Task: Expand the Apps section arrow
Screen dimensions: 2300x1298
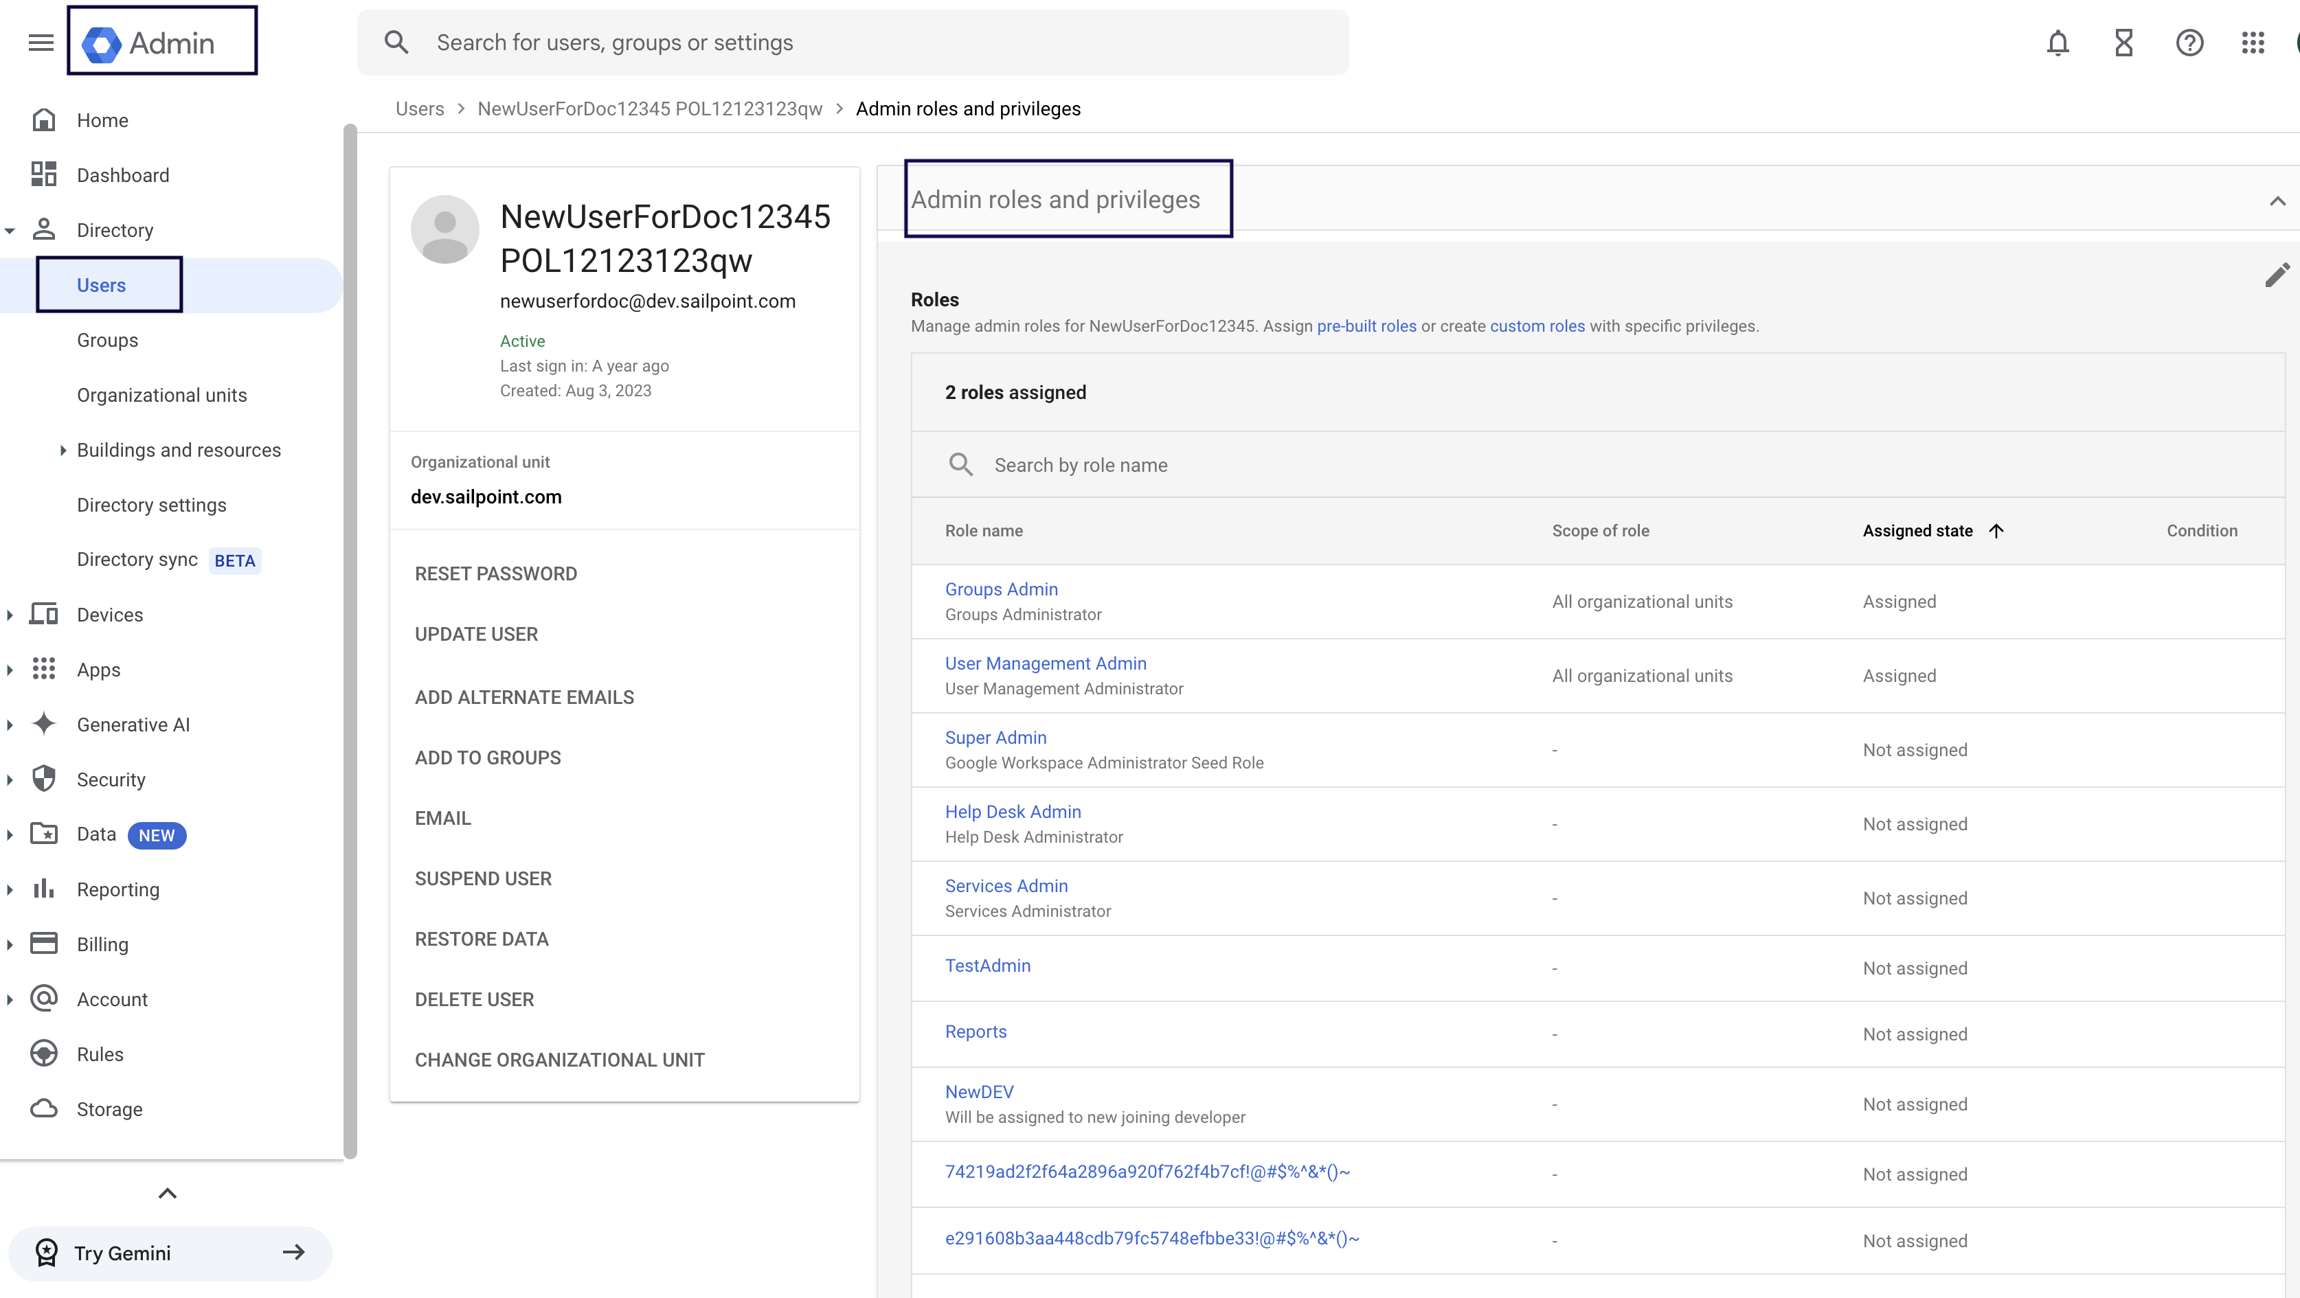Action: click(10, 670)
